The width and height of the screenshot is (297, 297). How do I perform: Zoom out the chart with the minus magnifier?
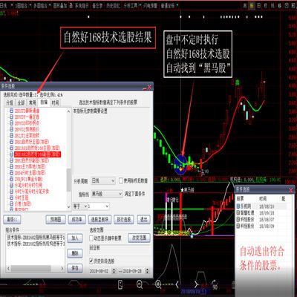click(140, 284)
